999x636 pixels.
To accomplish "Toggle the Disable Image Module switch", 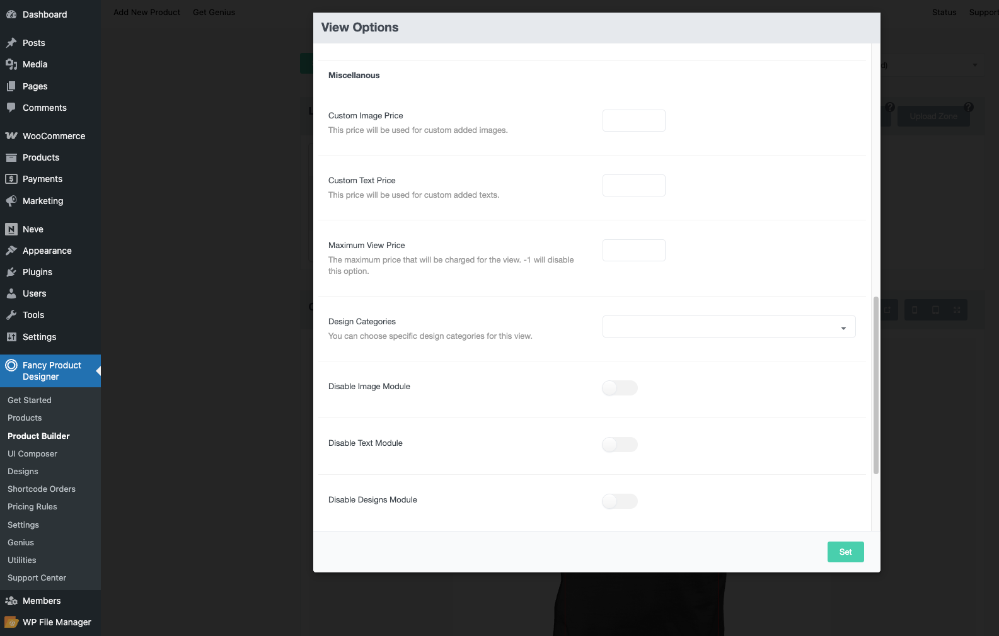I will [620, 388].
